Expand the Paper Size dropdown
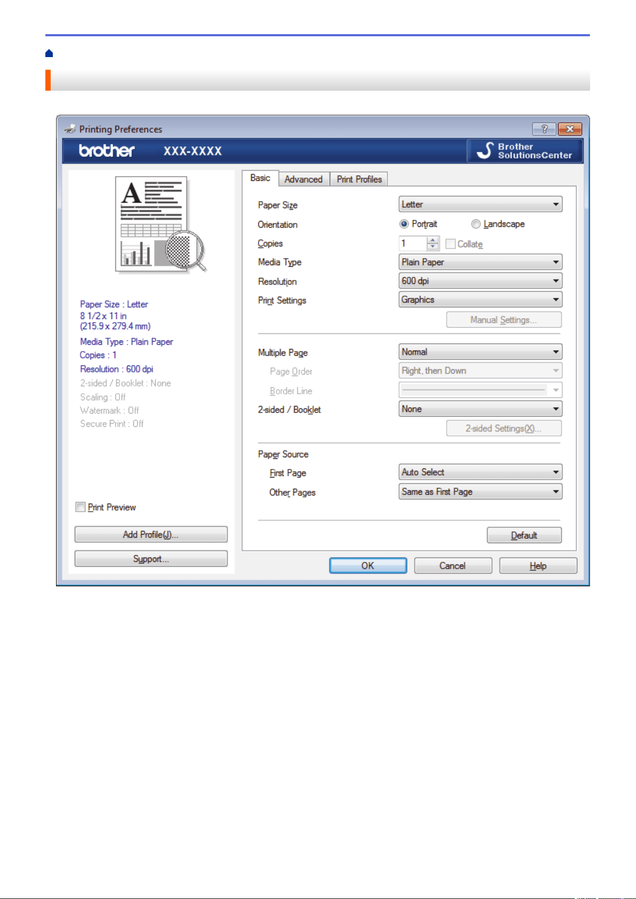This screenshot has height=899, width=636. (x=480, y=204)
